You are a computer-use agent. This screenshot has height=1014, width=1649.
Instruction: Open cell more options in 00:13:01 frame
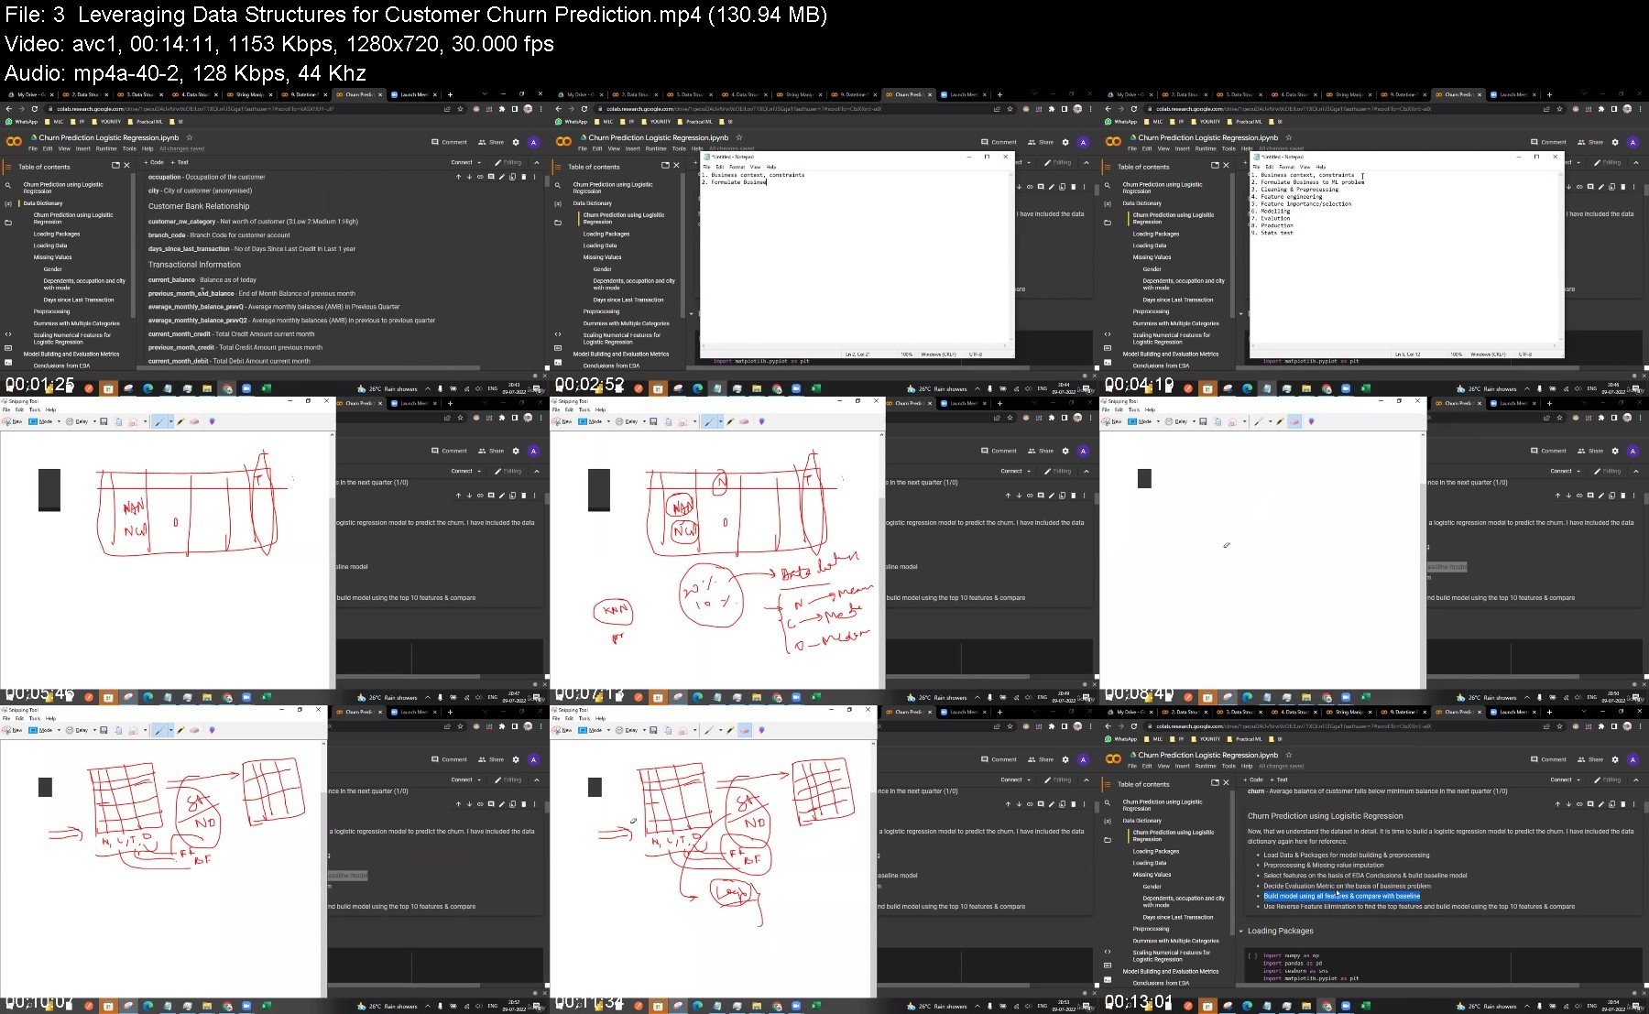tap(1633, 804)
